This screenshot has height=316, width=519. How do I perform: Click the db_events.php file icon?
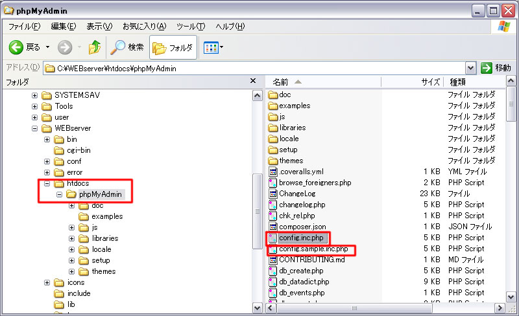tap(272, 293)
